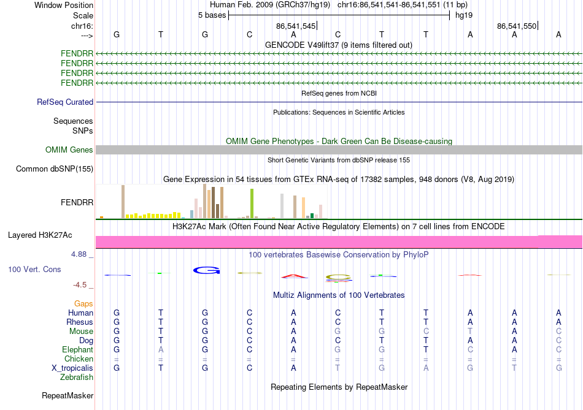Click the 86,541,550 position marker
Screen dimensions: 583x410
click(517, 26)
